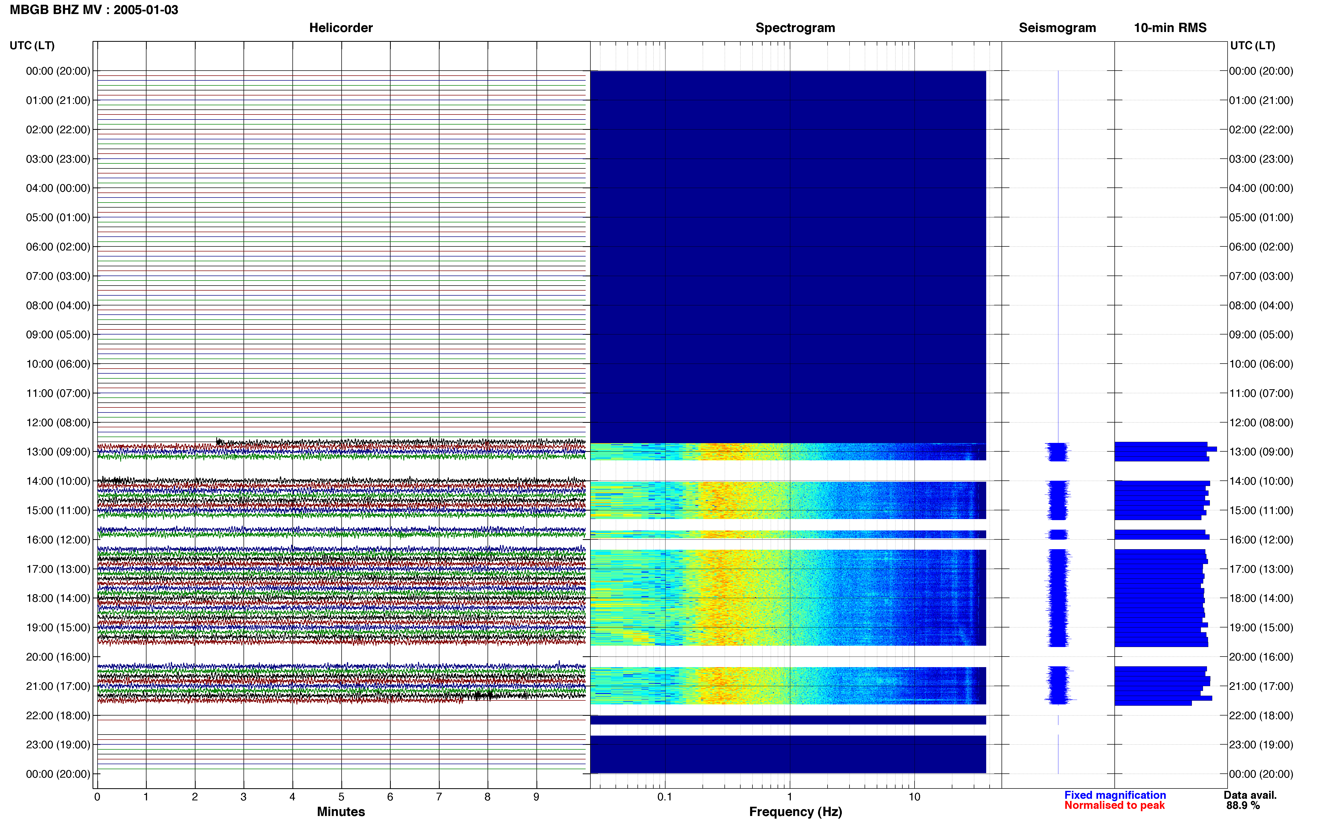Click the narrow dark-blue spectrogram strip after 22:00
Screen dimensions: 1327x830
[x=788, y=720]
